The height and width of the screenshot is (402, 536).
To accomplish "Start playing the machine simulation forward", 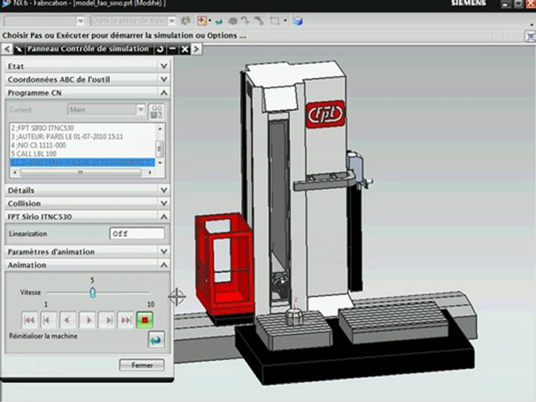I will coord(87,320).
